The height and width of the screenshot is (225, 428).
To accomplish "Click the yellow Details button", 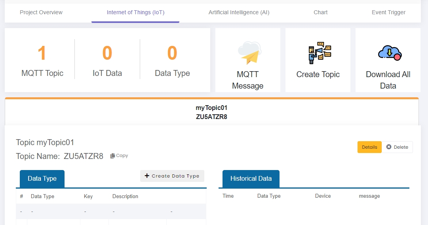I will (369, 147).
